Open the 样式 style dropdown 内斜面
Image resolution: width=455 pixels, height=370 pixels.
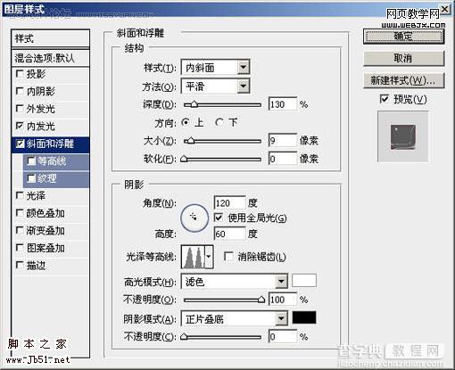pos(215,68)
